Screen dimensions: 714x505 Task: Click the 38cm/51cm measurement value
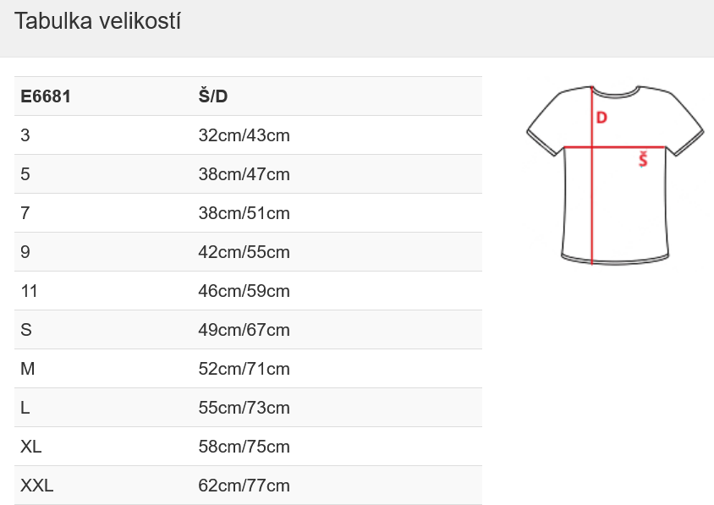point(244,213)
